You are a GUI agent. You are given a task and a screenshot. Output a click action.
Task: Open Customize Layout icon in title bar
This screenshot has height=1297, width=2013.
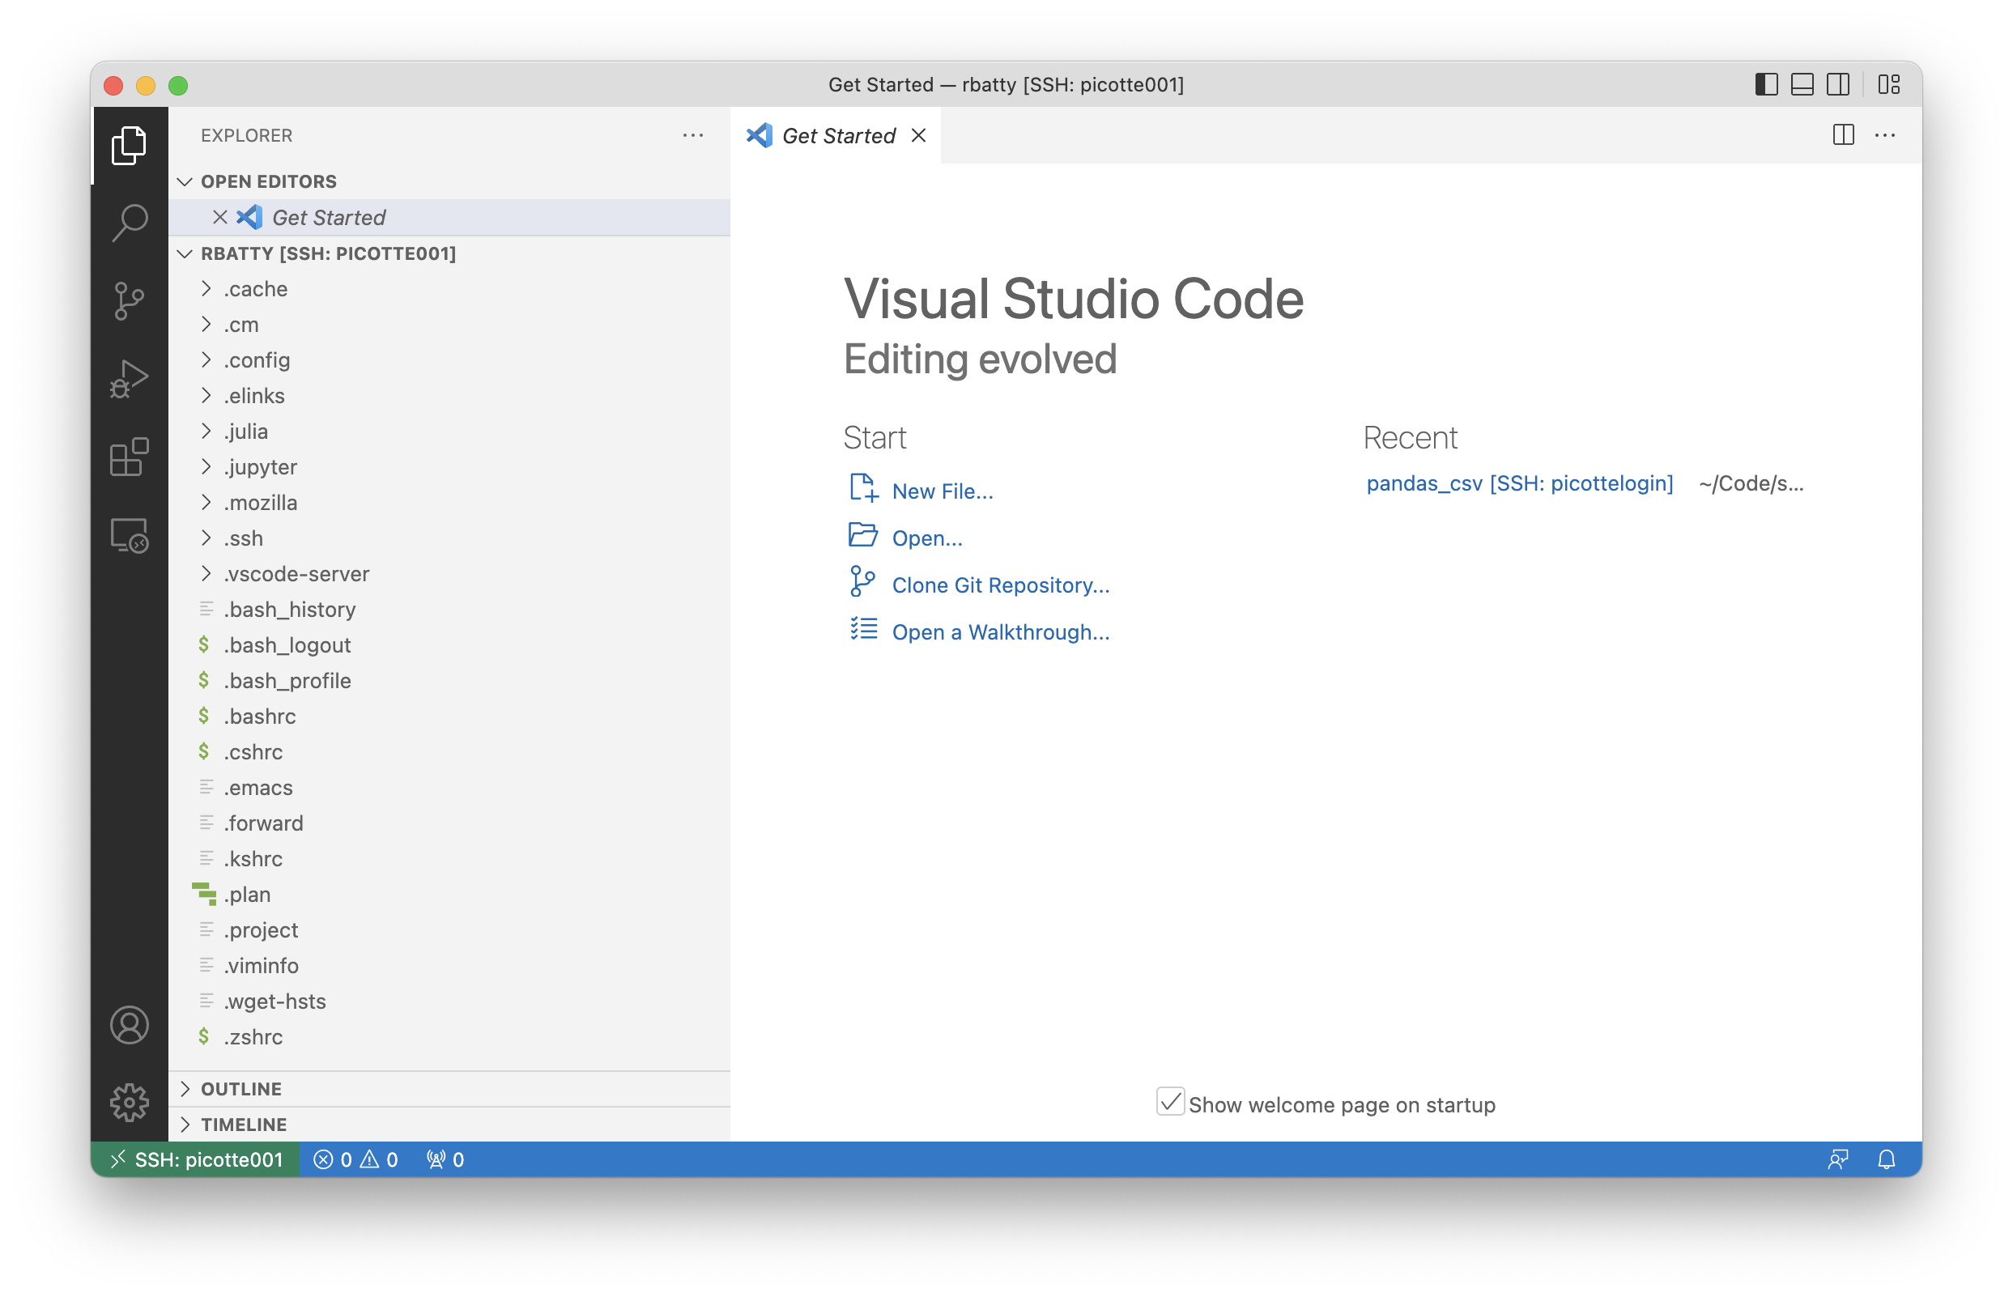(x=1889, y=84)
